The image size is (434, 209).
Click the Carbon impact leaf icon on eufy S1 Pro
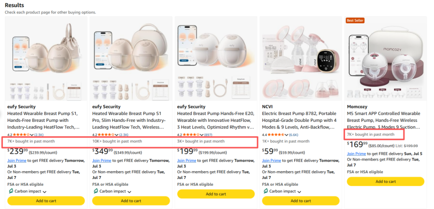click(x=96, y=191)
